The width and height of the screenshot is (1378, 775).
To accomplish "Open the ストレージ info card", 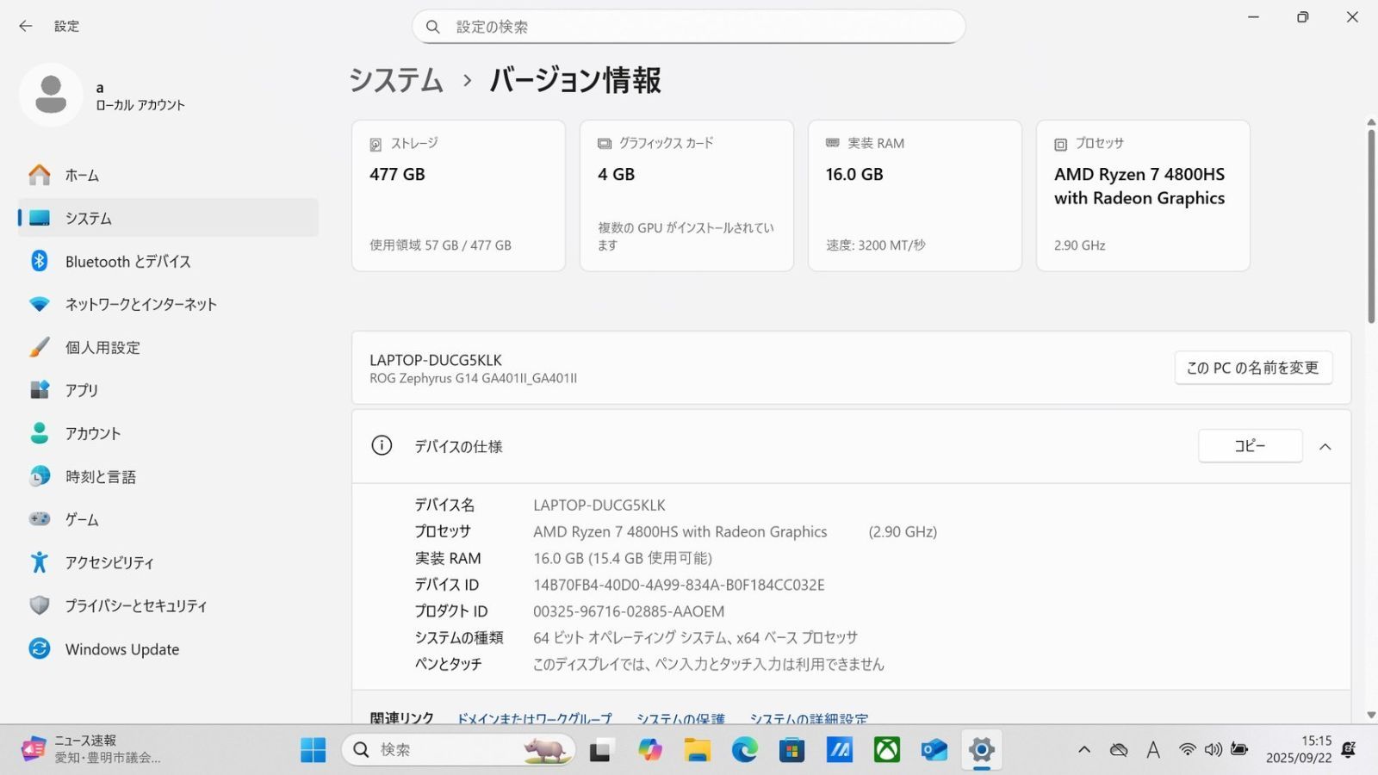I will [458, 195].
